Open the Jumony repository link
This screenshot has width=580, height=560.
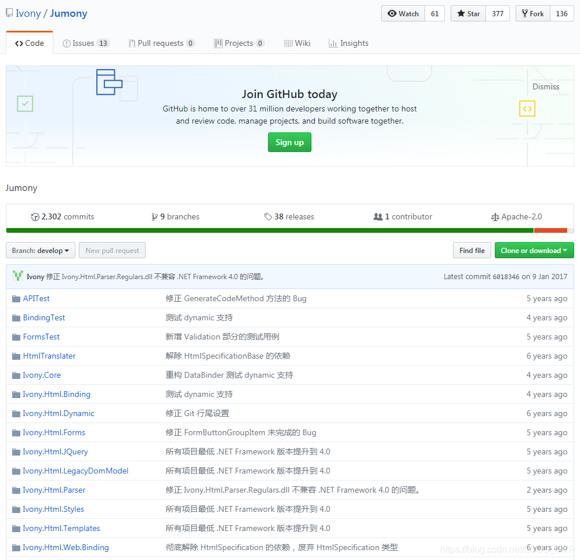point(69,13)
